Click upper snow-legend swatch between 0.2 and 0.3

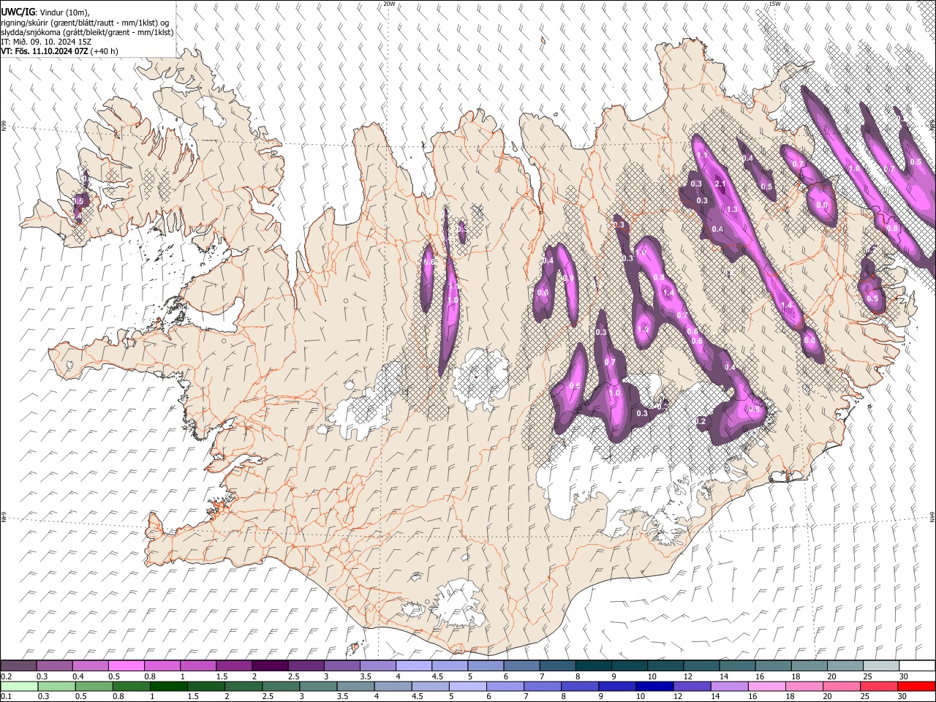coord(19,666)
